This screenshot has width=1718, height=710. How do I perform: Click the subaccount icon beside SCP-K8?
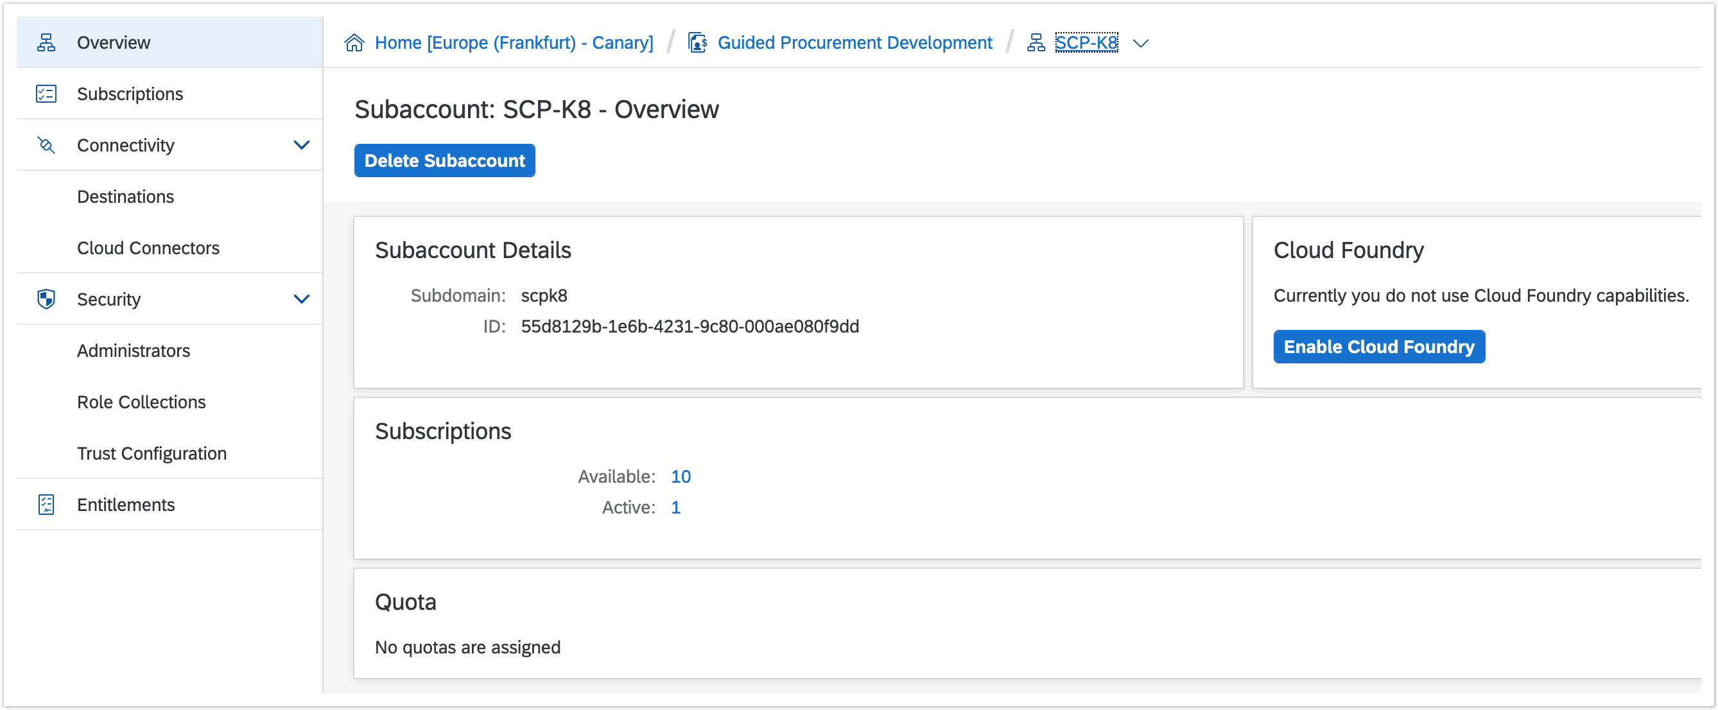click(x=1036, y=42)
